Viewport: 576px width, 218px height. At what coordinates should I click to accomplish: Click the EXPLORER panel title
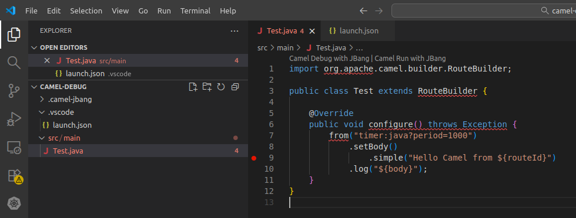56,31
